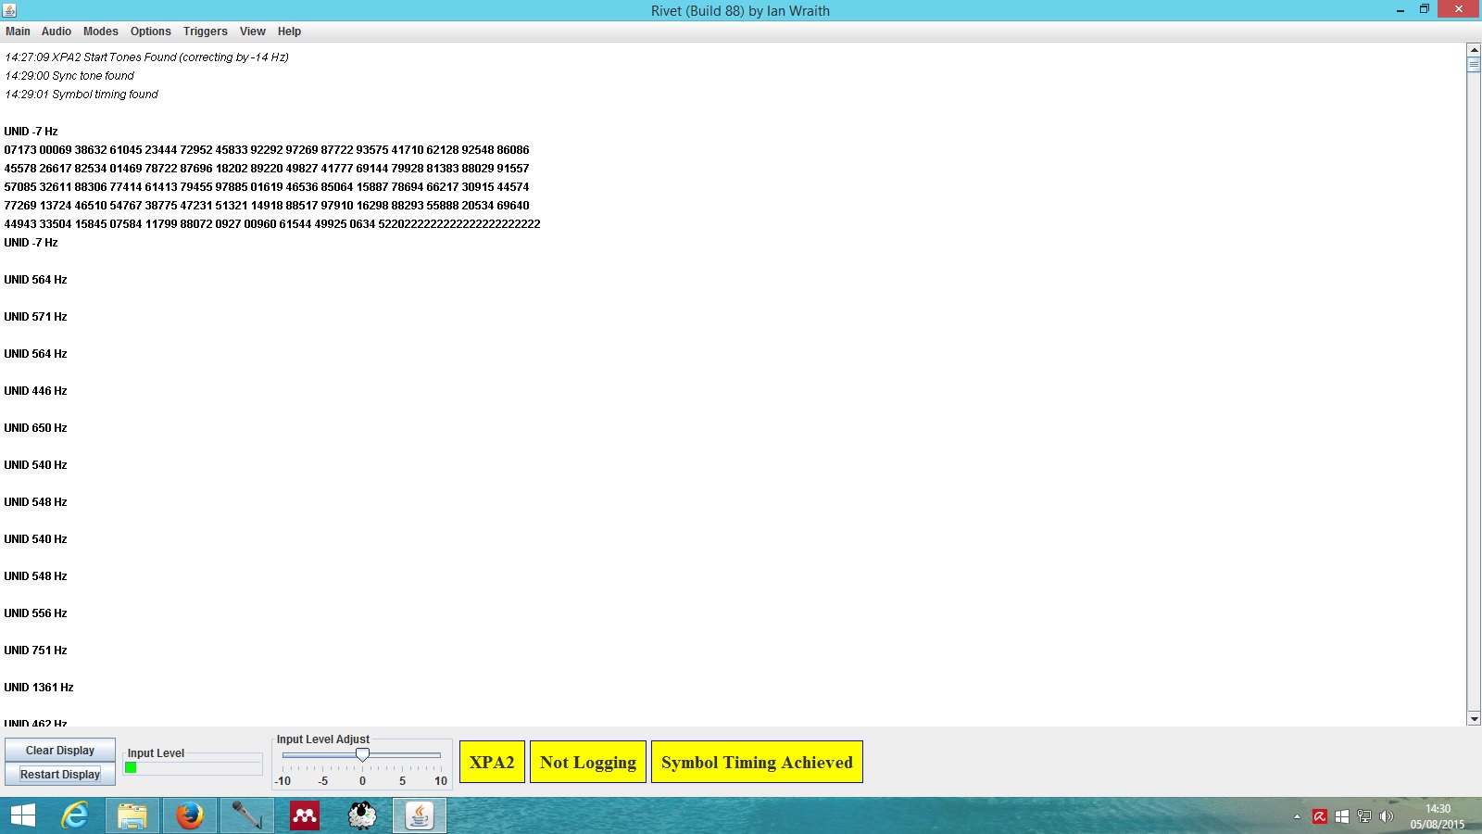The image size is (1482, 834).
Task: Click the data row starting with 45578
Action: [267, 169]
